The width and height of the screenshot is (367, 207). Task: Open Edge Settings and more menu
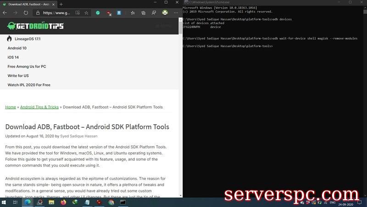click(176, 13)
